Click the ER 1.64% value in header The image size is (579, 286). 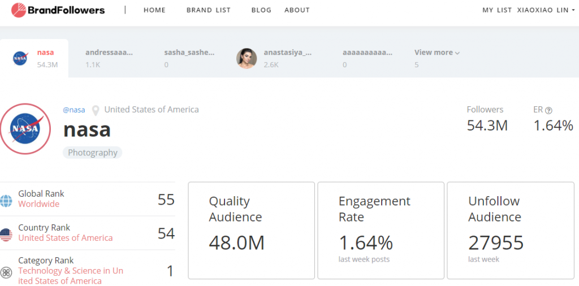[553, 126]
